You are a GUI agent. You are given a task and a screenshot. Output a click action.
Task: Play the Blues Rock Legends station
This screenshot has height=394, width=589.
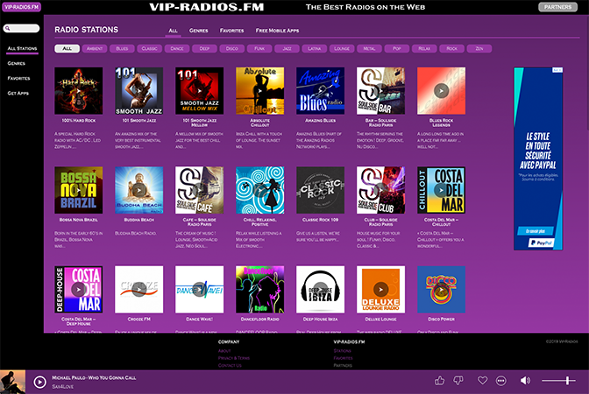pyautogui.click(x=442, y=91)
